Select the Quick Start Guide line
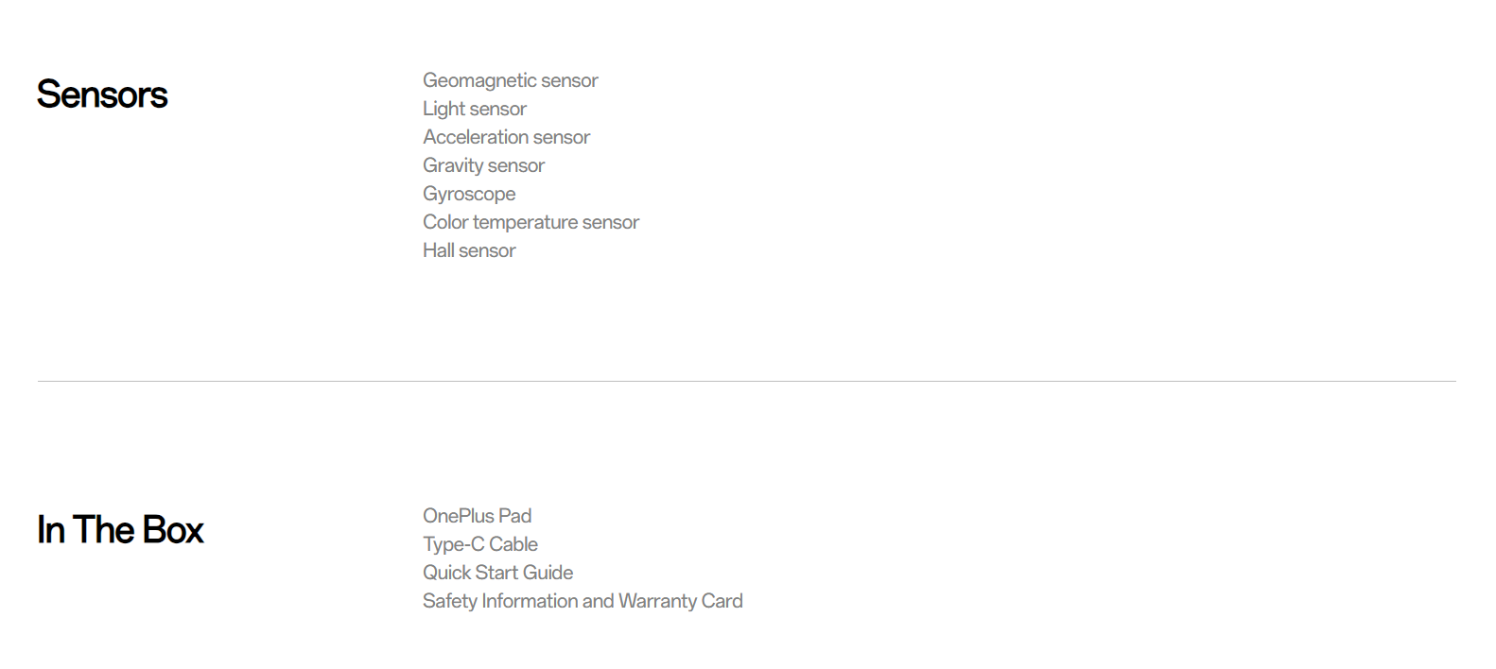1496x669 pixels. pos(497,573)
